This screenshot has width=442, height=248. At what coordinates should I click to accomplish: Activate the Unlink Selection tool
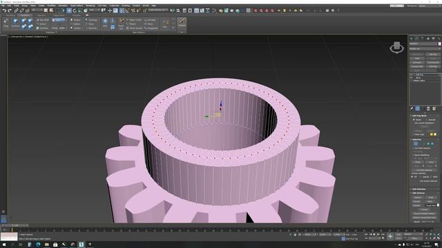[21, 10]
